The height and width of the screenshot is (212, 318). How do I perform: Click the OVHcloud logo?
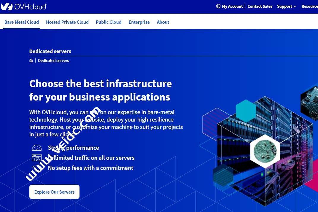[24, 6]
